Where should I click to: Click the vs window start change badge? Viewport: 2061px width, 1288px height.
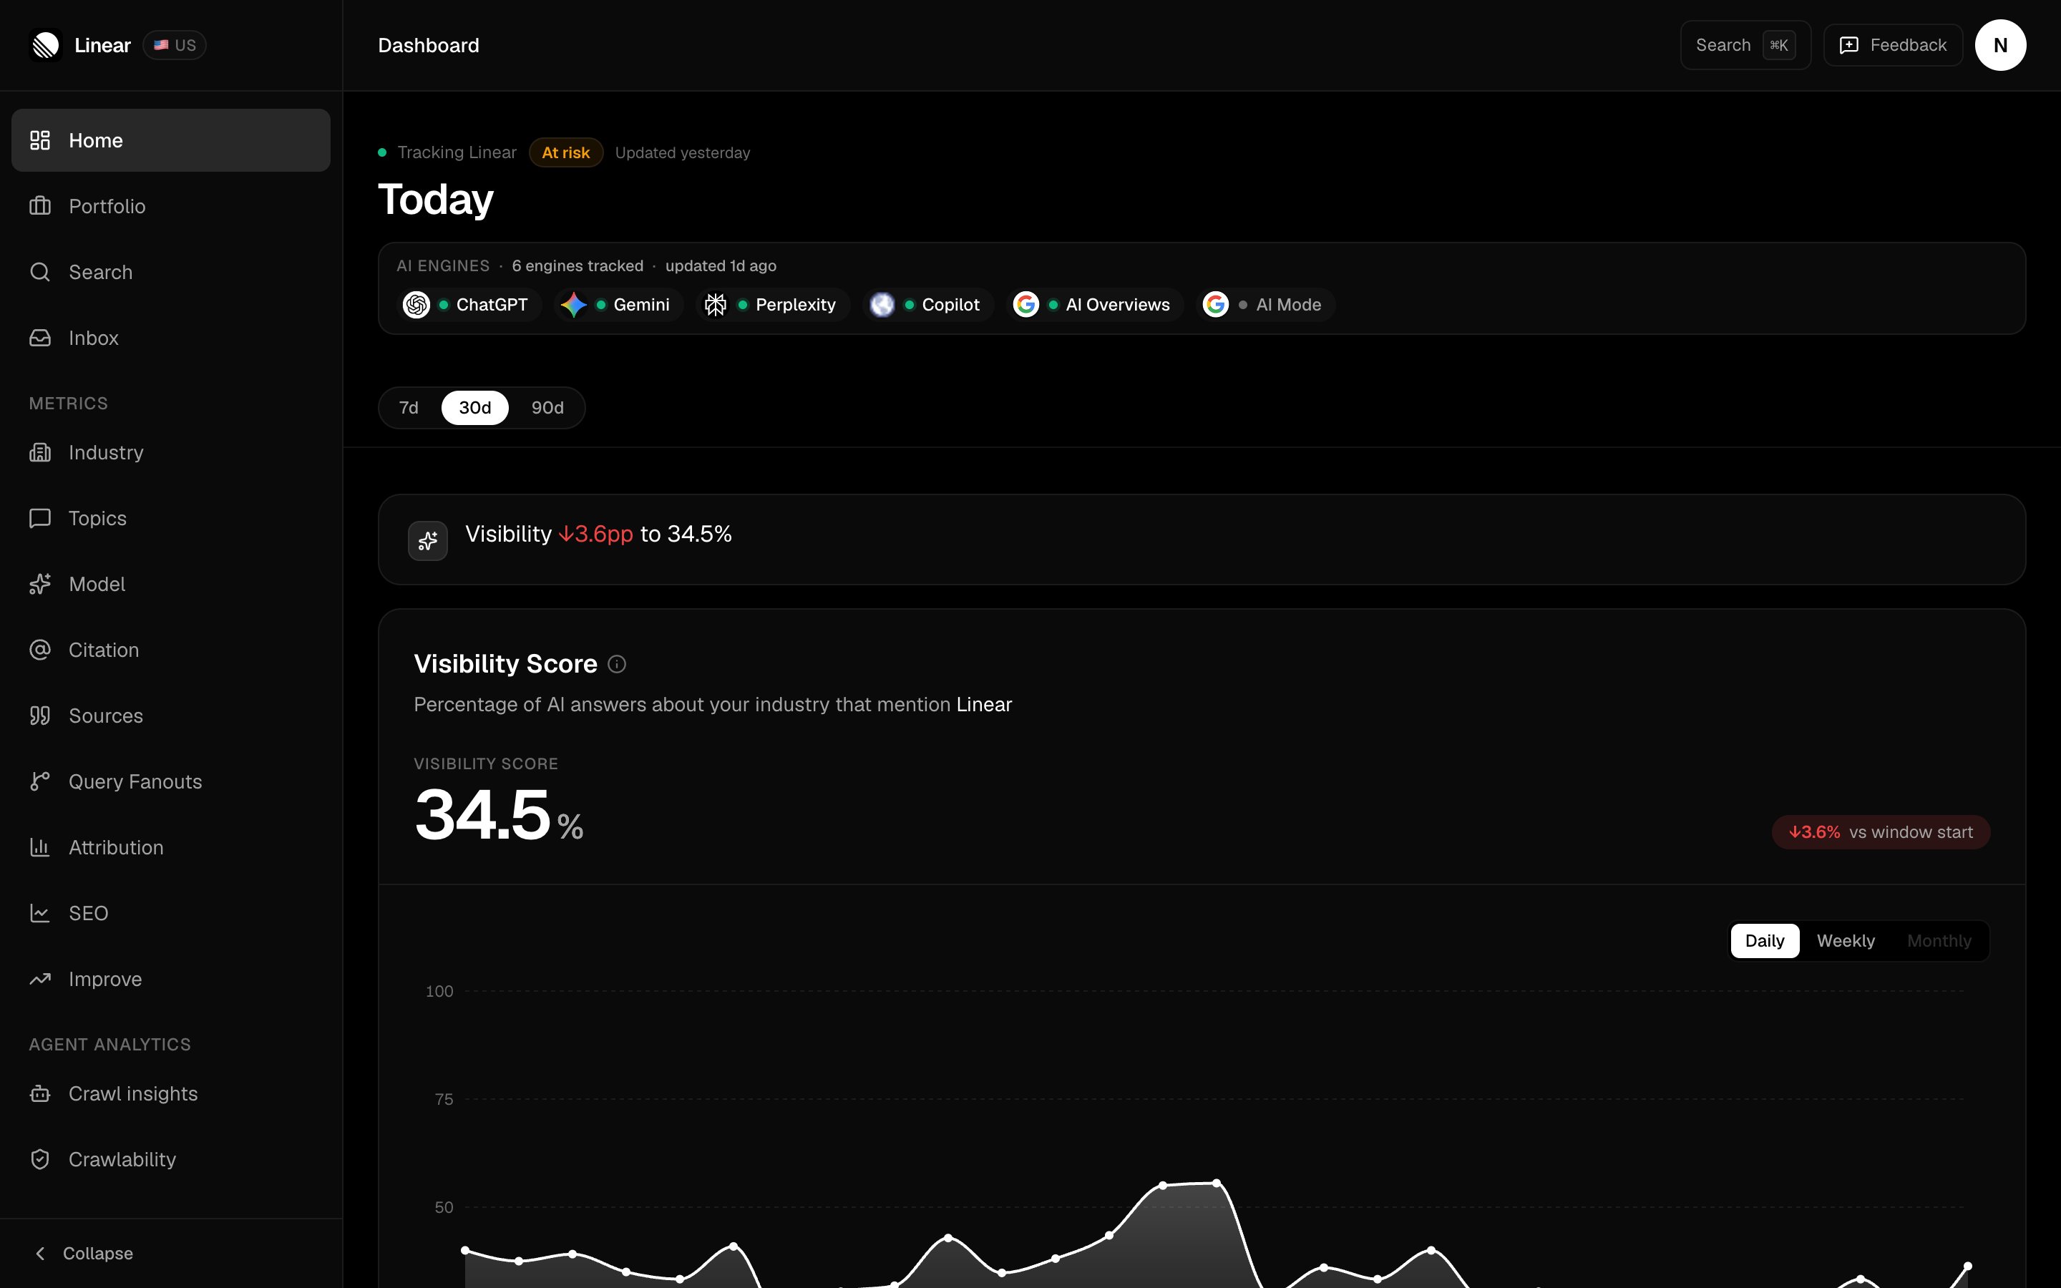click(x=1881, y=832)
